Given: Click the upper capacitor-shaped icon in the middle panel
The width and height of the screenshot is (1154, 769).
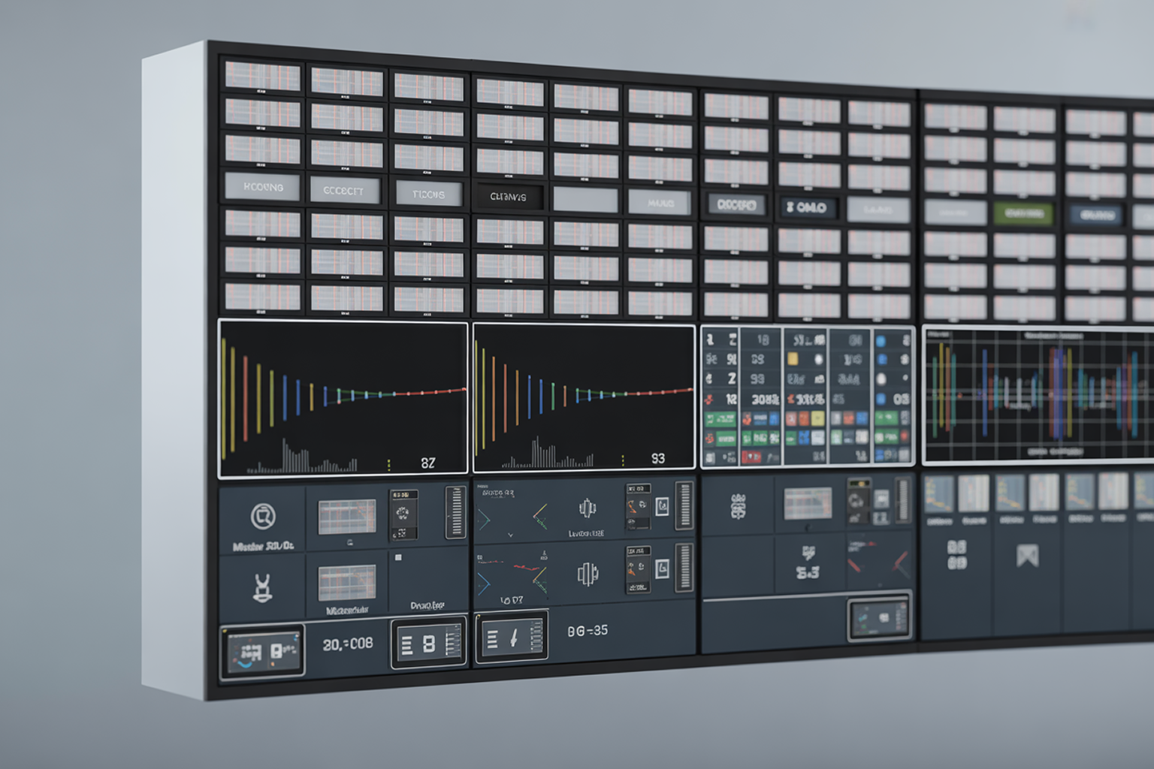Looking at the screenshot, I should click(x=588, y=508).
